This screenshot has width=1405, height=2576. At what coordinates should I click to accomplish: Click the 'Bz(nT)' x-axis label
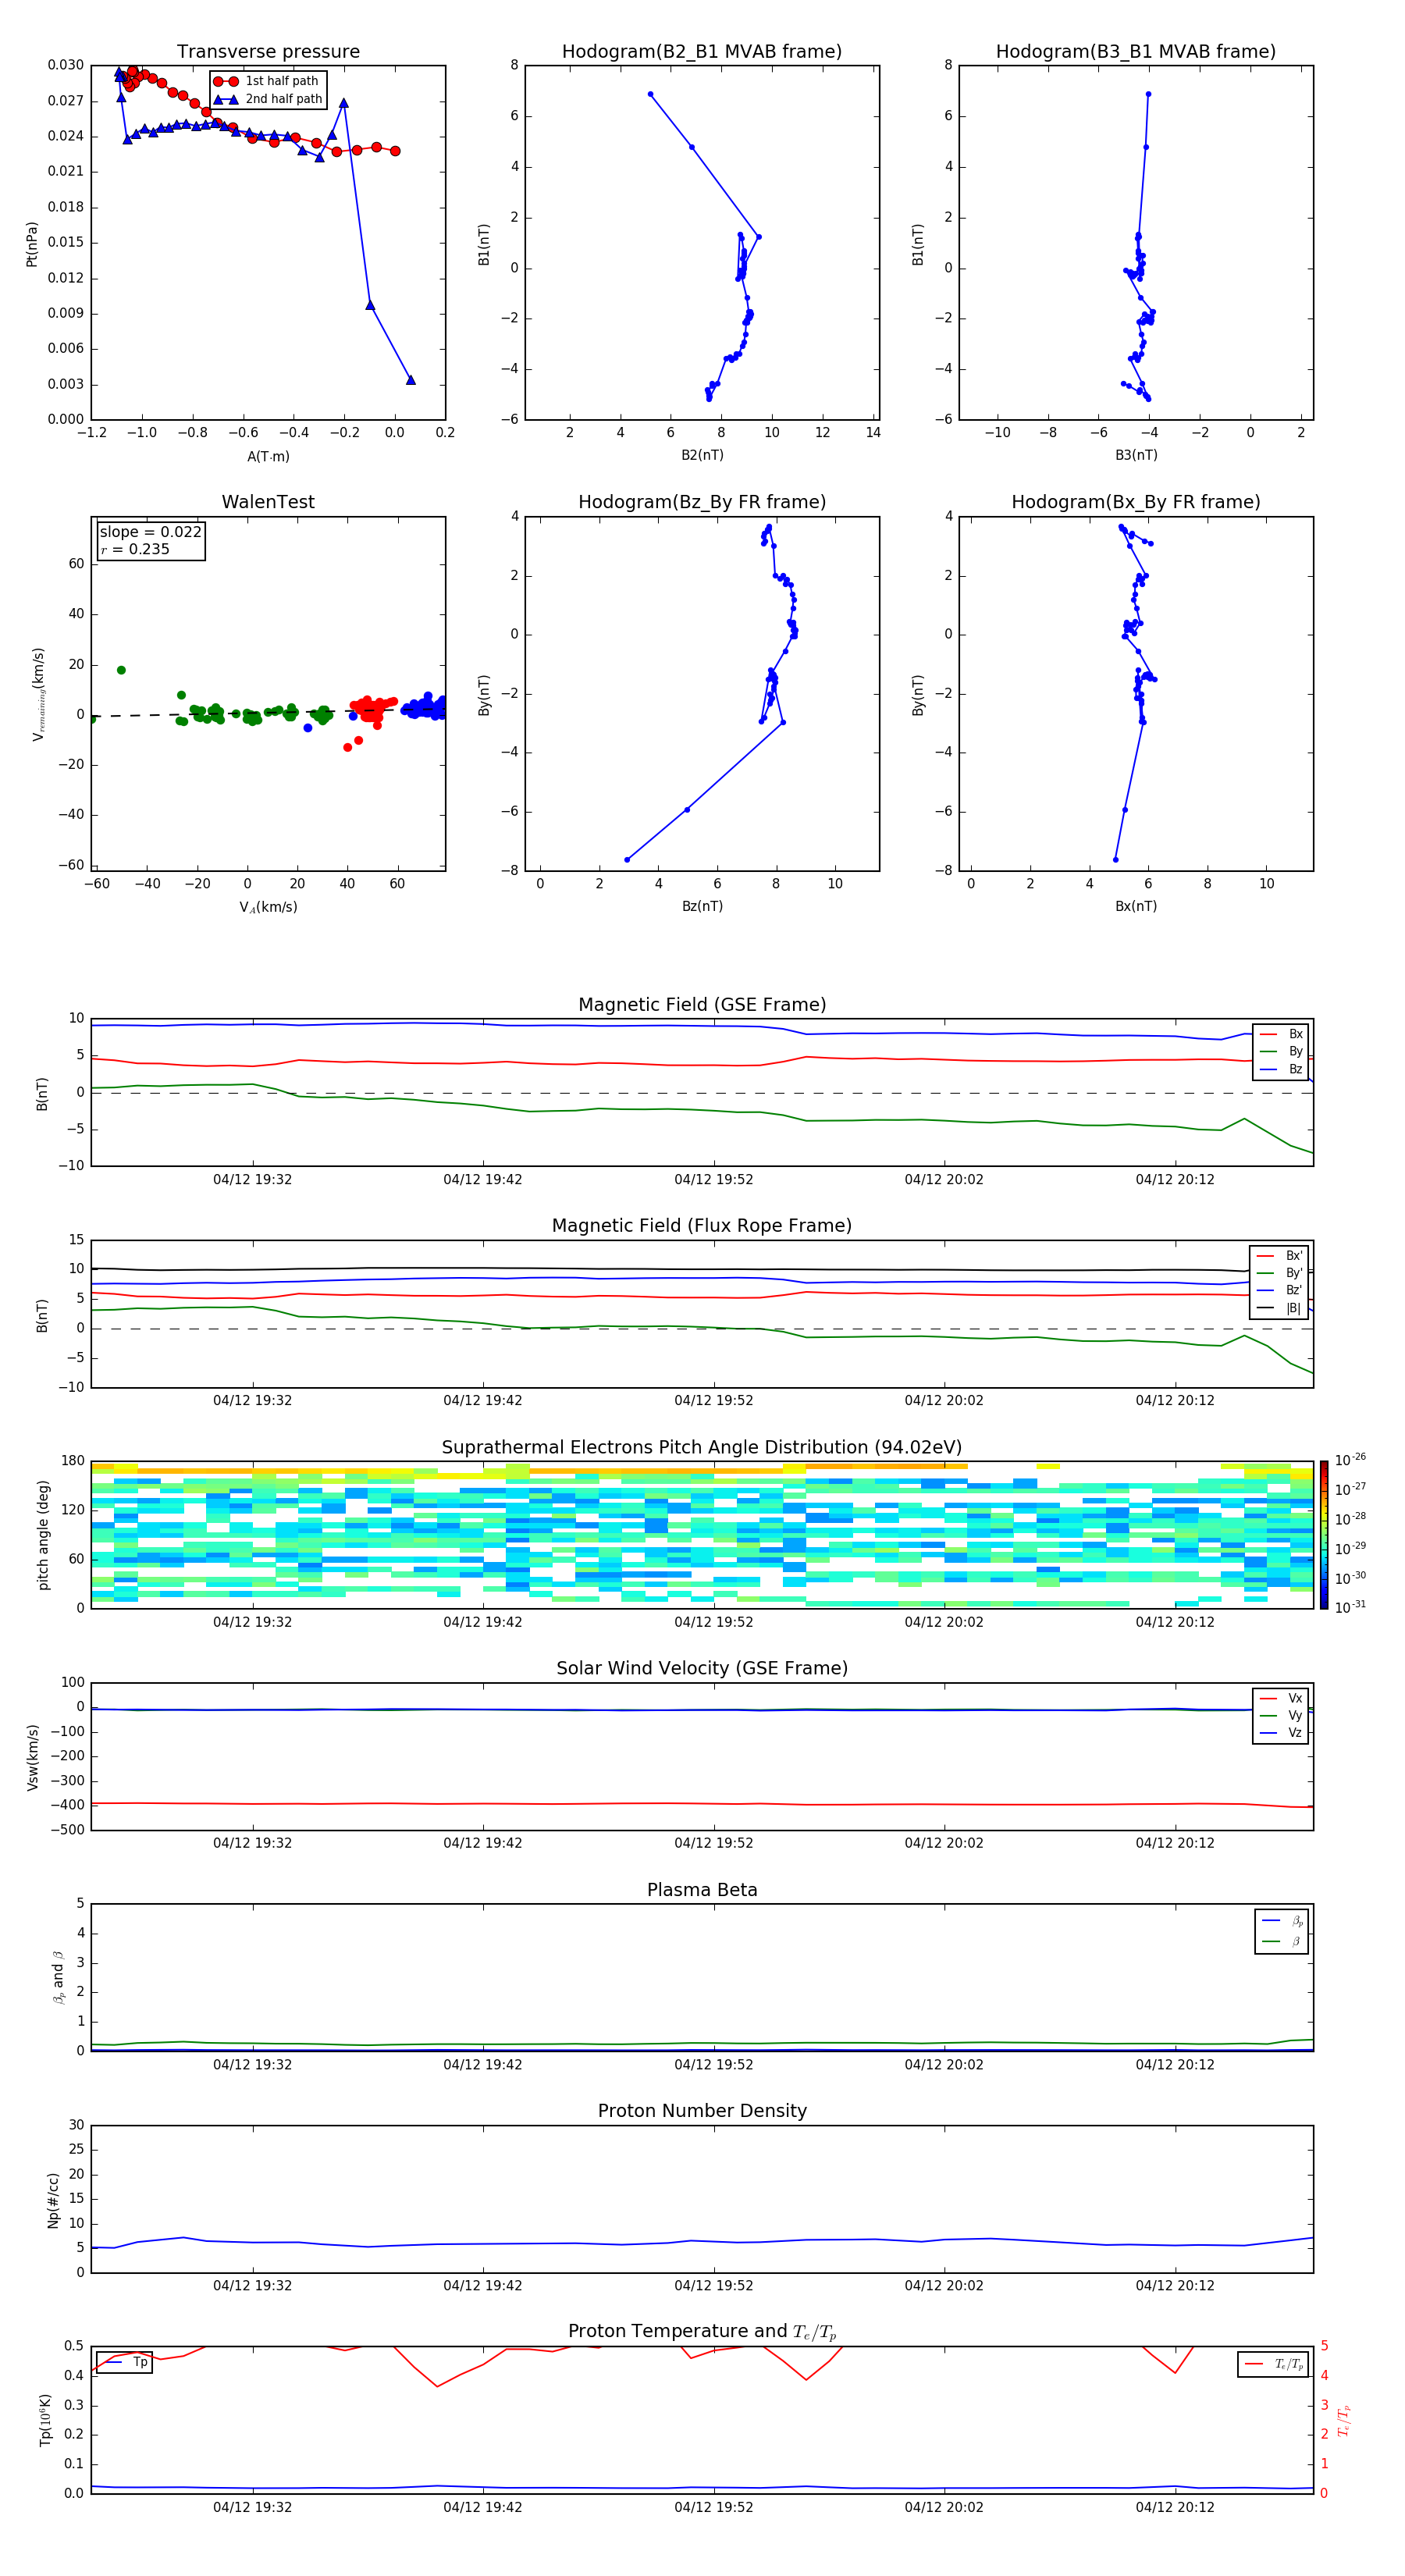pos(702,906)
